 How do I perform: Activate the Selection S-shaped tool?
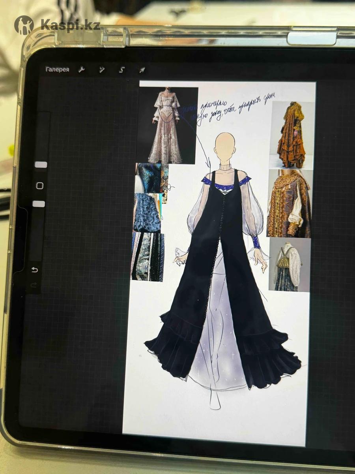[x=122, y=70]
